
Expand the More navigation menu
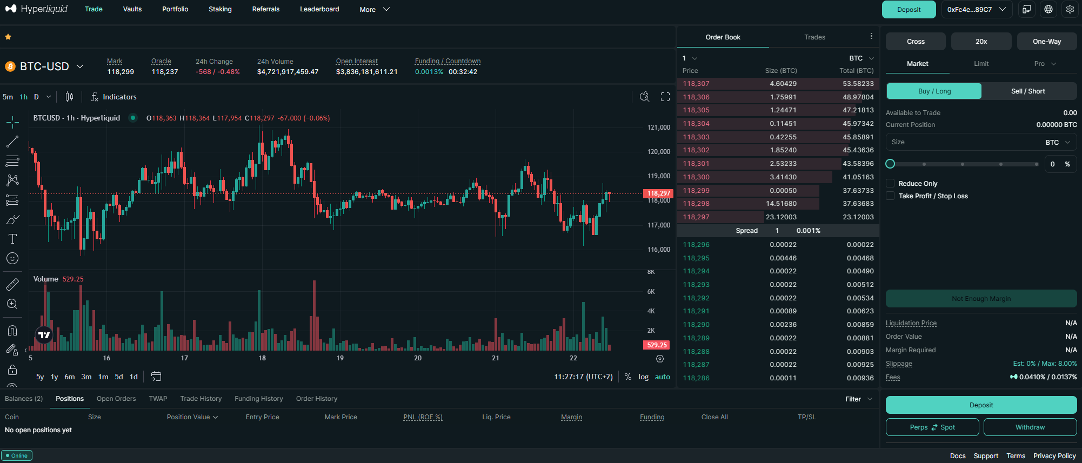[375, 9]
